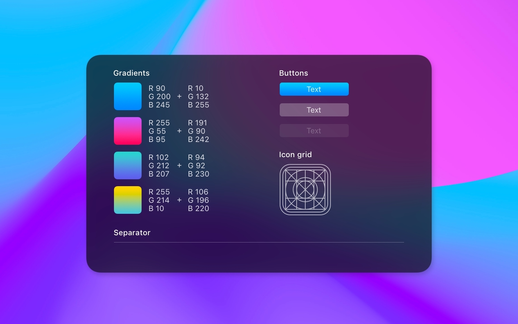Select the R 10 G 132 B 255 values
Screen dimensions: 518x324
[x=198, y=97]
